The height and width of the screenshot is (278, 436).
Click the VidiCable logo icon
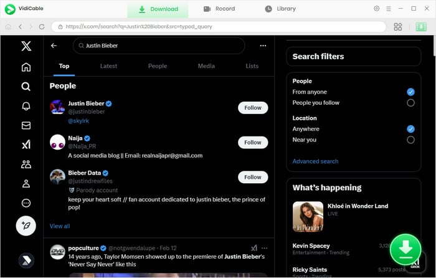(10, 9)
